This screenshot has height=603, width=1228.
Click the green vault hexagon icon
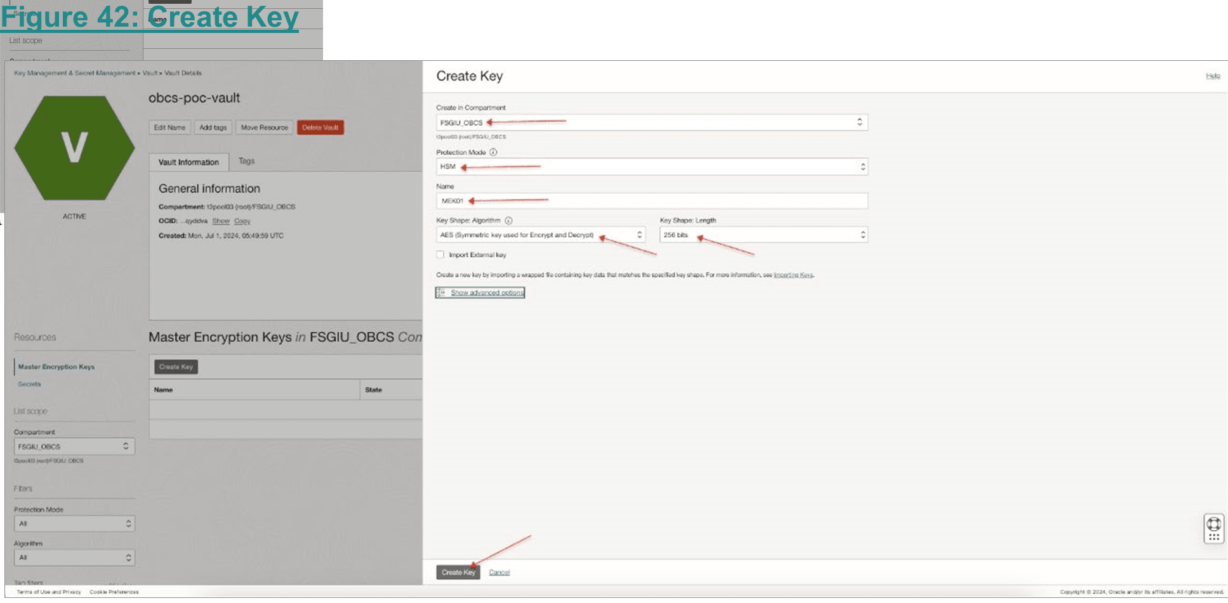(74, 148)
